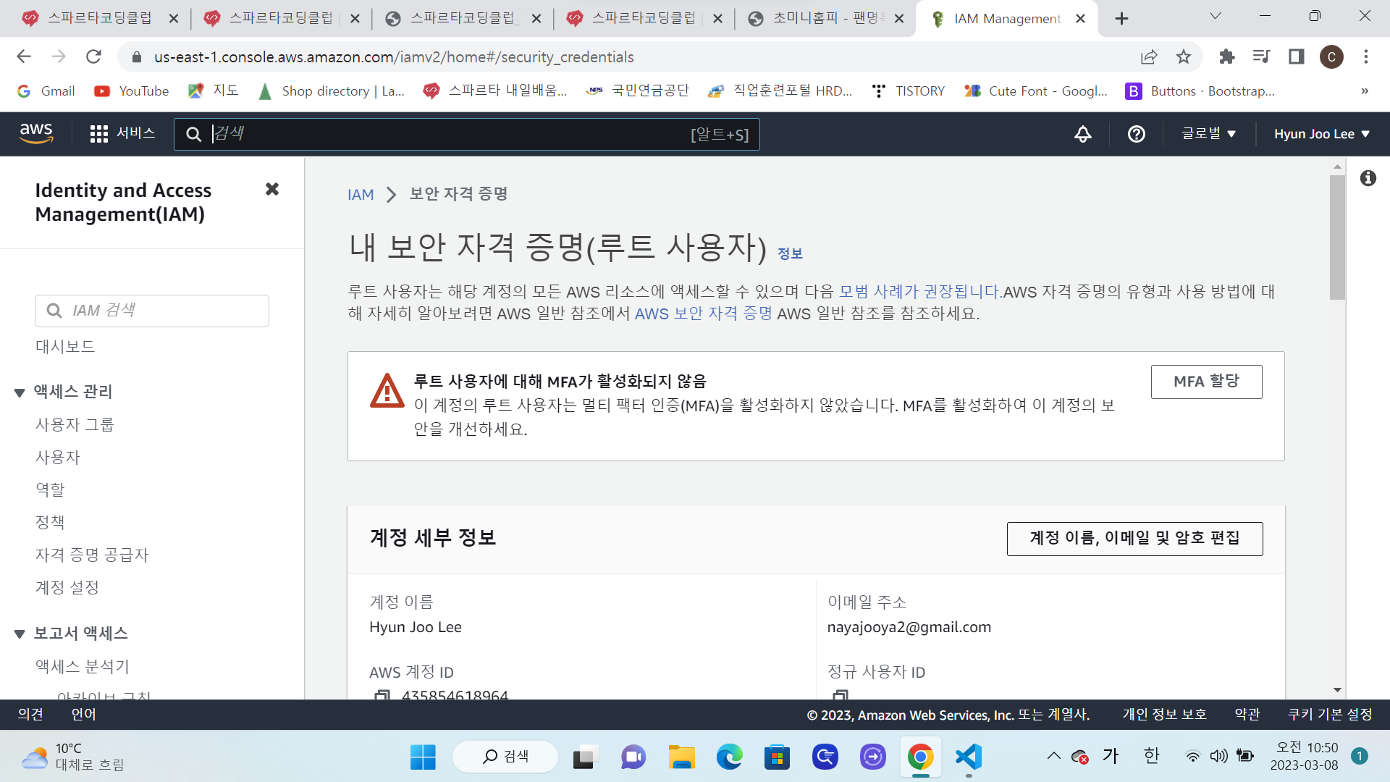Viewport: 1390px width, 782px height.
Task: Open Chrome tab search chevron
Action: click(x=1216, y=16)
